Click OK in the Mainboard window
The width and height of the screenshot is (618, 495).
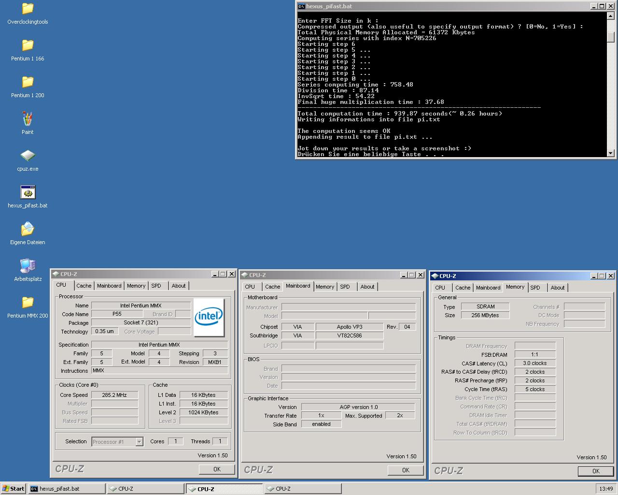click(x=406, y=470)
